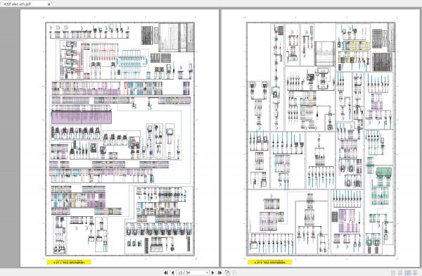Click the yellow label under left page
Image resolution: width=422 pixels, height=276 pixels.
tap(69, 262)
